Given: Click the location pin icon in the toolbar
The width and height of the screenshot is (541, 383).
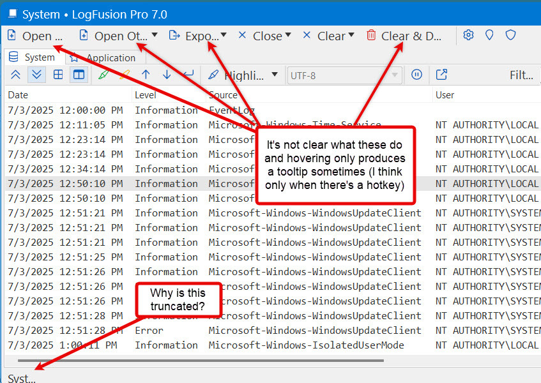Looking at the screenshot, I should [x=489, y=35].
